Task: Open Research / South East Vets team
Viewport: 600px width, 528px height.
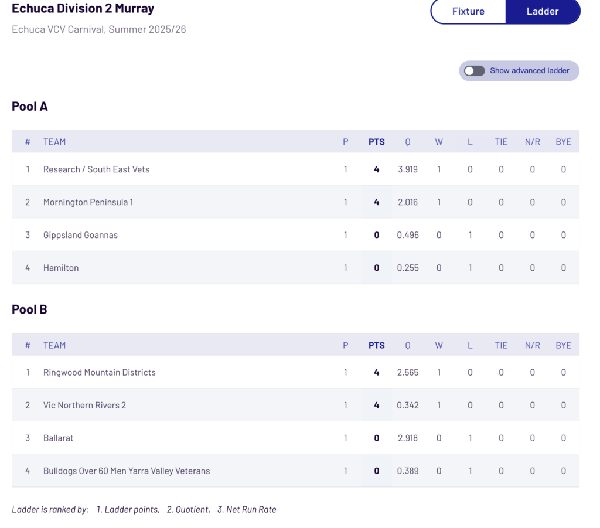Action: pos(96,169)
